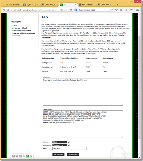Viewport: 143px width, 161px height.
Task: Open the Passwort-Check link
Action: coord(20,28)
